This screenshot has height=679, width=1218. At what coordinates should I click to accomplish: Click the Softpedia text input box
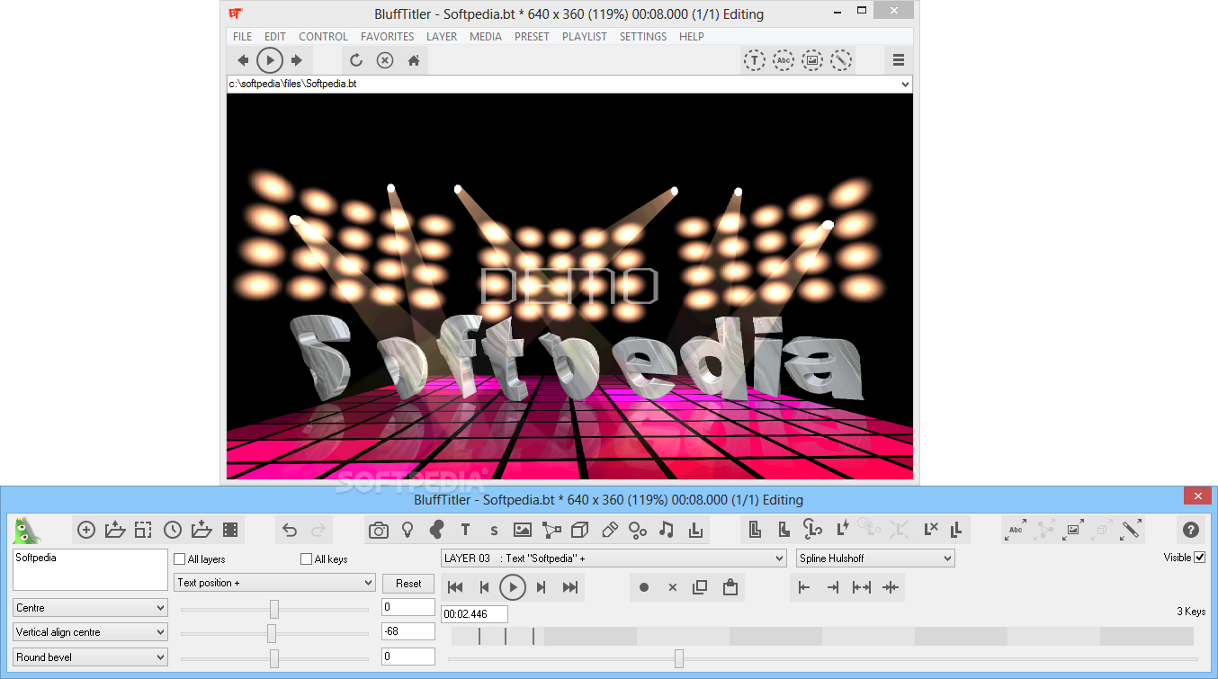point(90,569)
